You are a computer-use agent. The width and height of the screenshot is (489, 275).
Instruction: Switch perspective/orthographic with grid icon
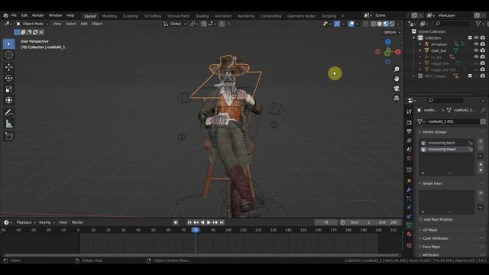pos(397,98)
